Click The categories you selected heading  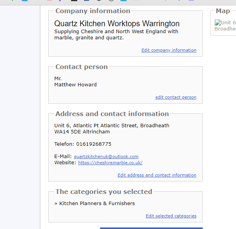(104, 192)
